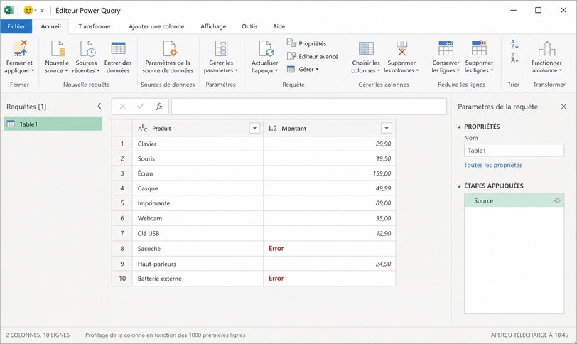Click the smiley feedback icon
The image size is (577, 344).
[x=28, y=10]
